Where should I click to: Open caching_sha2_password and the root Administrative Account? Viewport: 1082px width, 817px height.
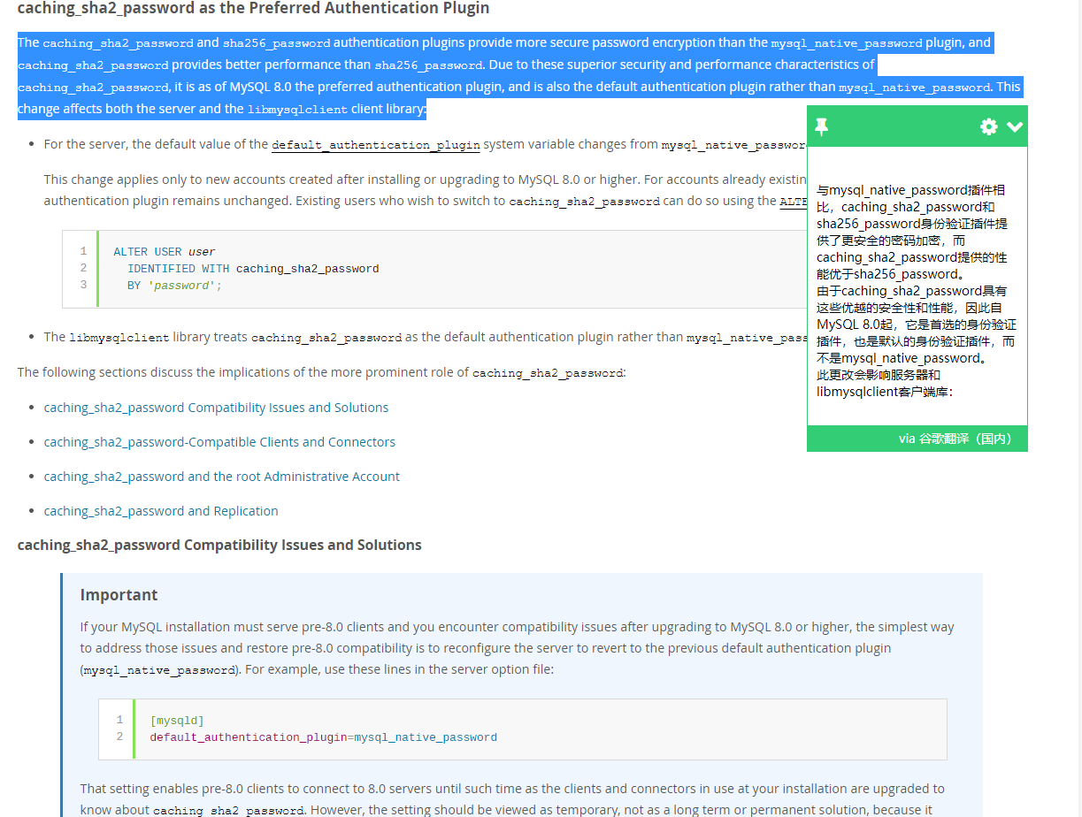(x=222, y=476)
